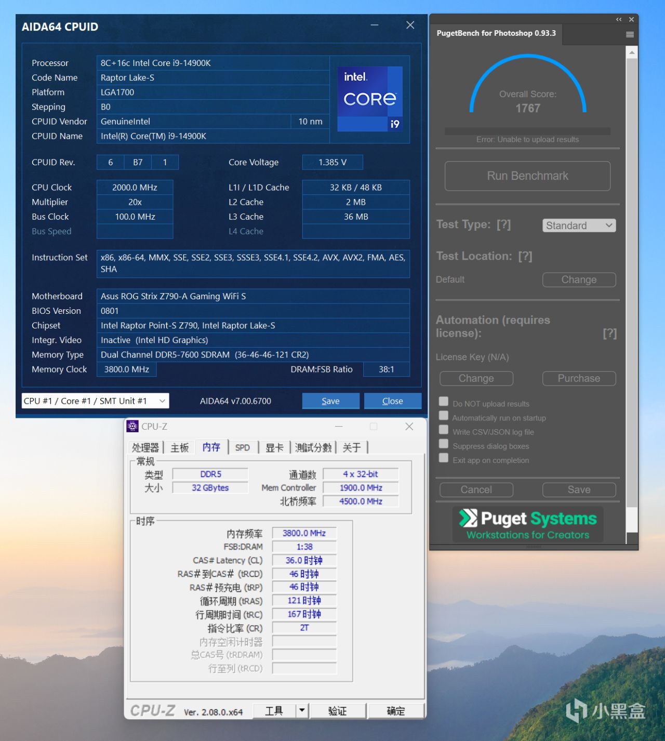Open CPU #1 / Core #1 selector dropdown
665x741 pixels.
click(x=96, y=401)
